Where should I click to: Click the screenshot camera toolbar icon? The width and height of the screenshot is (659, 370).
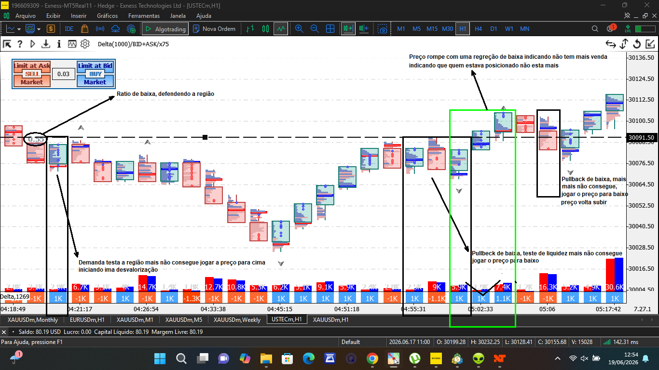tap(383, 29)
